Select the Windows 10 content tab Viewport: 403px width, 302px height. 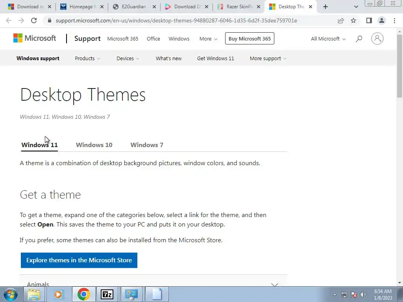pos(94,145)
